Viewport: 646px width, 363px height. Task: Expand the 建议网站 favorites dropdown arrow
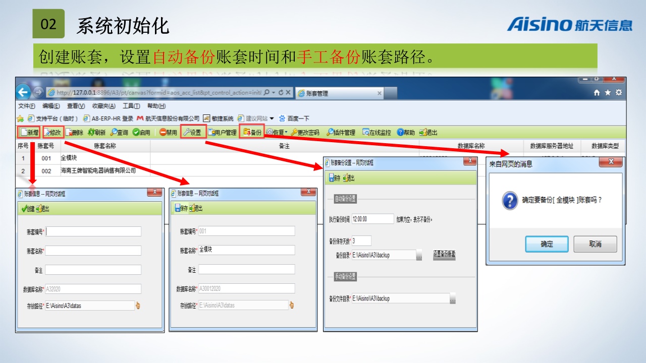click(x=272, y=118)
